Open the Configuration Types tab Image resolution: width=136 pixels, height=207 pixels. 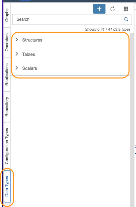pos(7,146)
